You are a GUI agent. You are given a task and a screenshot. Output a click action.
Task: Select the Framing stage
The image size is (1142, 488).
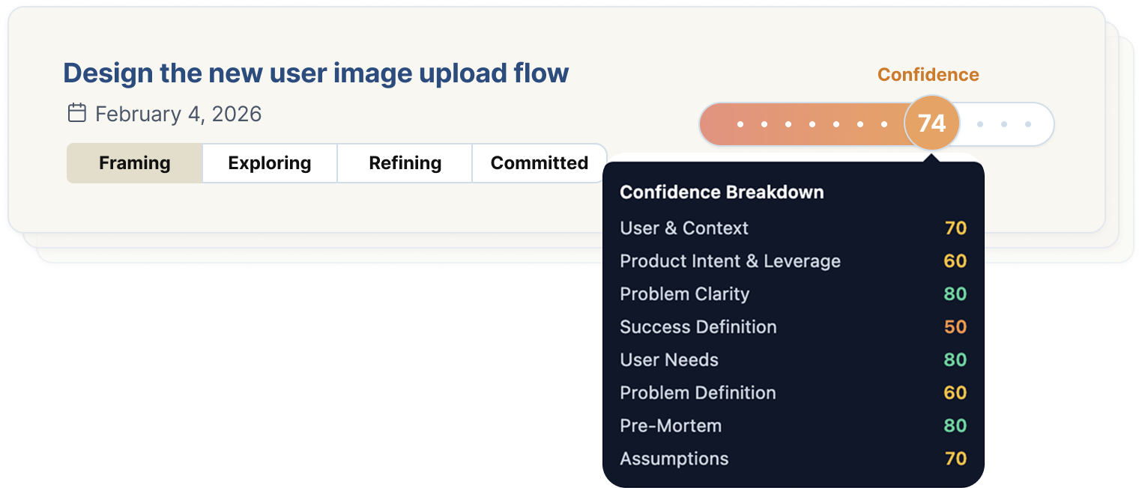point(134,162)
